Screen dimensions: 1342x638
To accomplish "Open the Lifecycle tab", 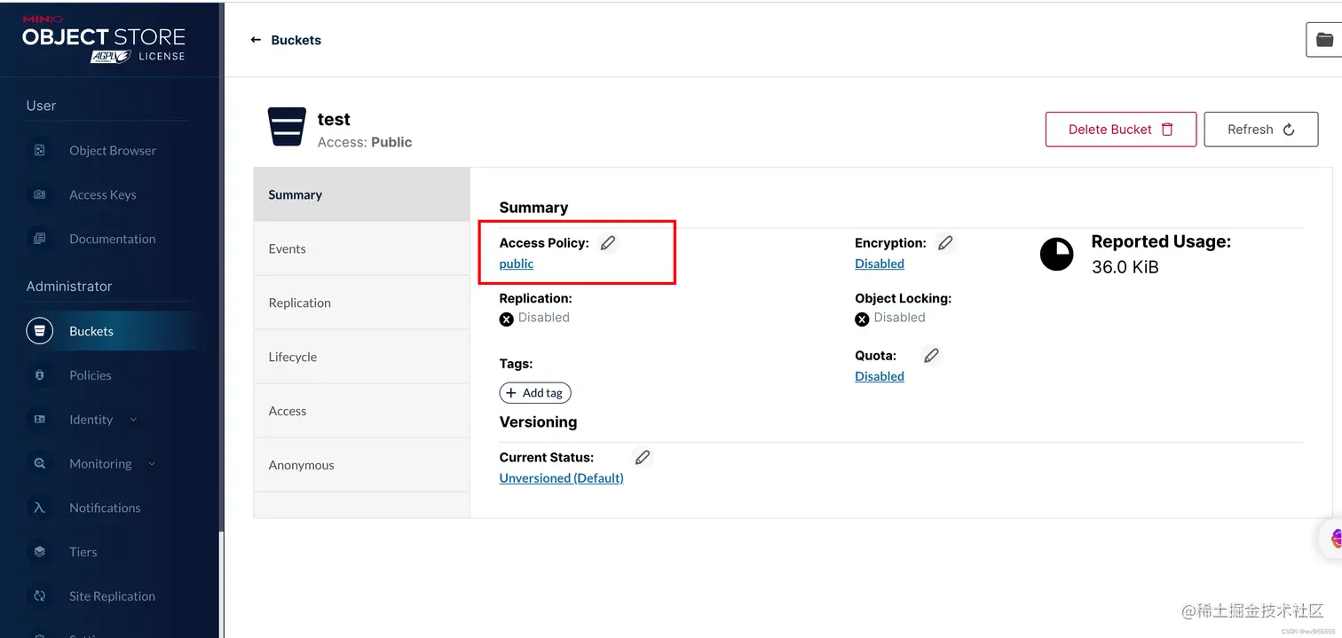I will click(x=293, y=357).
